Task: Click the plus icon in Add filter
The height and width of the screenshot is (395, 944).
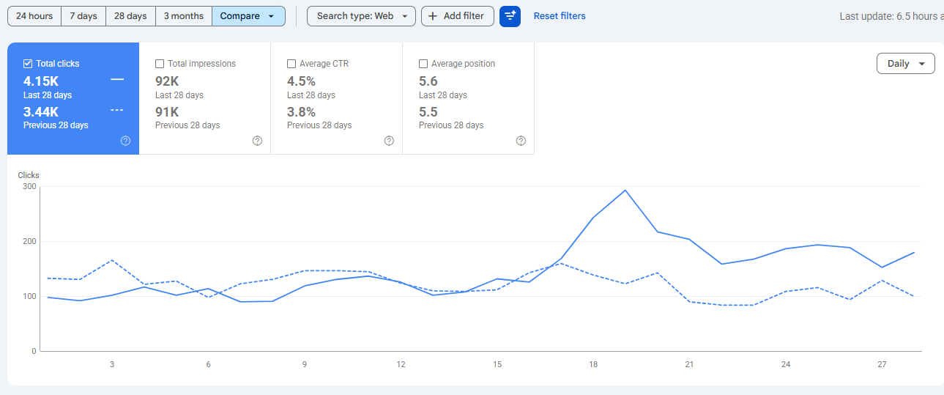Action: pos(433,16)
